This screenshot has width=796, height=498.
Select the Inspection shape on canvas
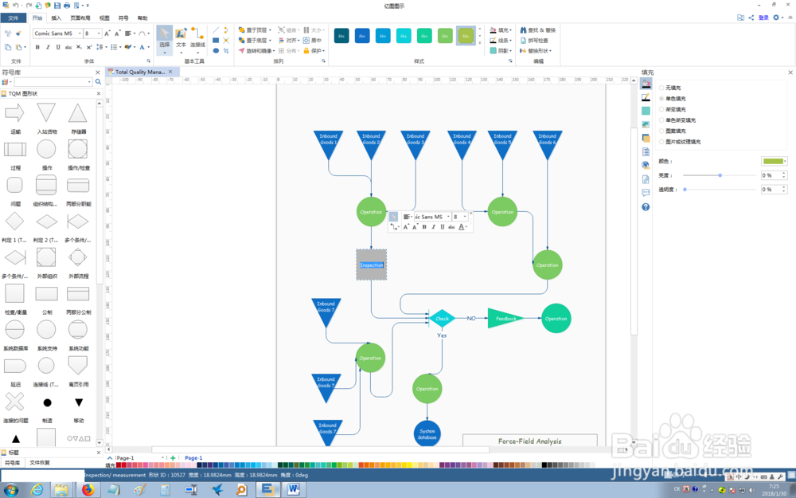[x=371, y=265]
